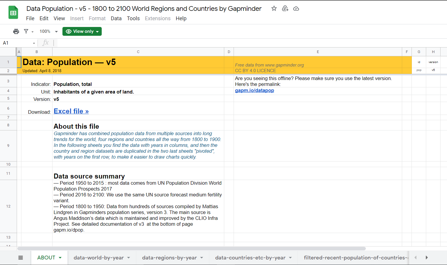
Task: Open the Excel file download link
Action: (x=71, y=111)
